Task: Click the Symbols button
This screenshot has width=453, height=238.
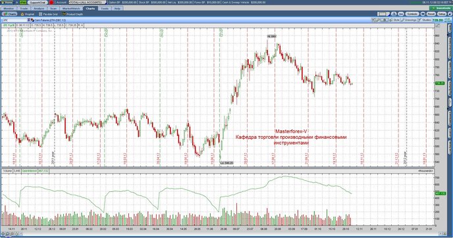Action: (412, 14)
